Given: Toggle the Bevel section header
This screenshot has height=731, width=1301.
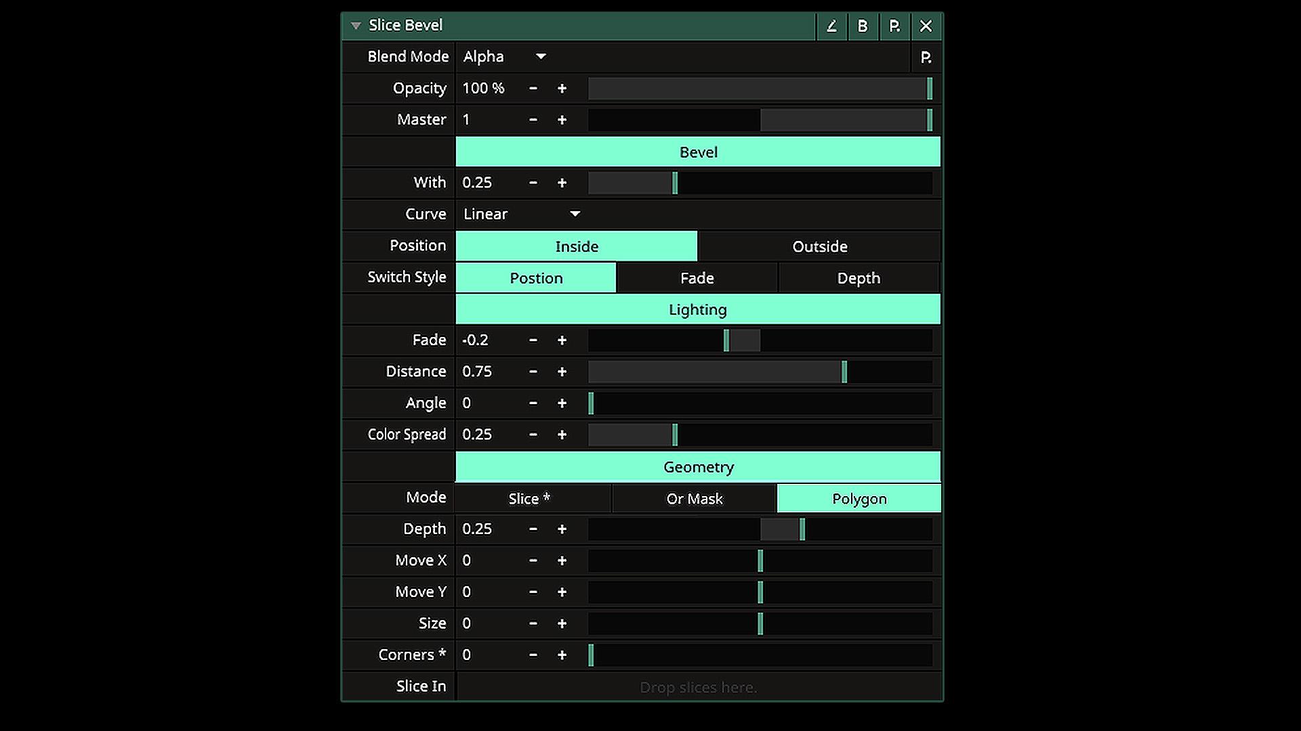Looking at the screenshot, I should click(698, 152).
